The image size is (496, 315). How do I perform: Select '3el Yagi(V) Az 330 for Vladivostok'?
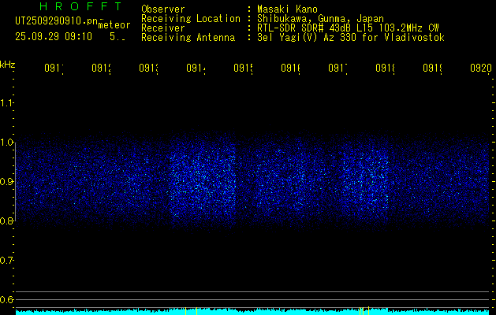tap(351, 38)
